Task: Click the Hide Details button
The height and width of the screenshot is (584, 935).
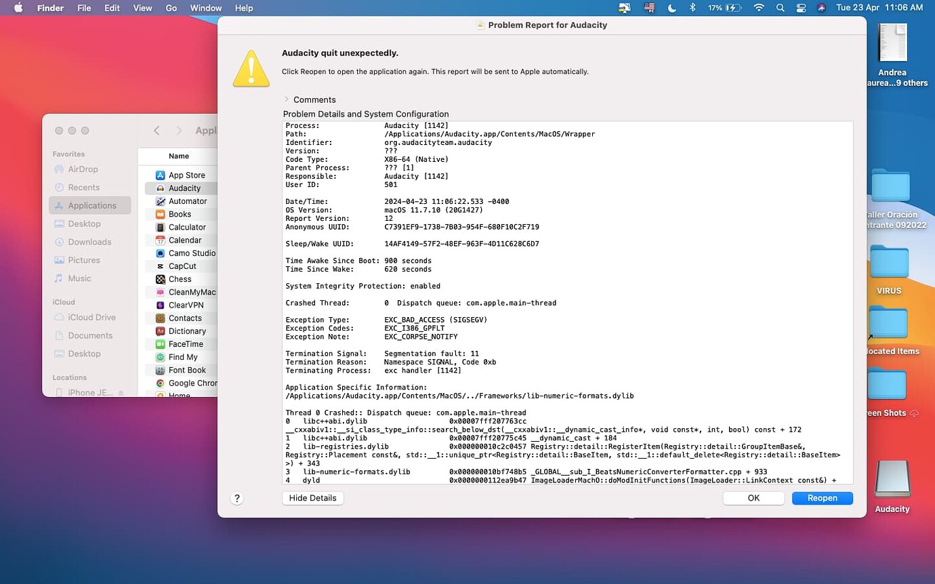Action: [x=312, y=497]
